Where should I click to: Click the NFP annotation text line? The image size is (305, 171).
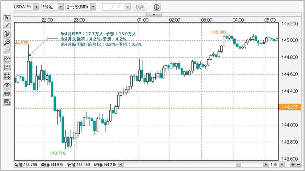98,34
